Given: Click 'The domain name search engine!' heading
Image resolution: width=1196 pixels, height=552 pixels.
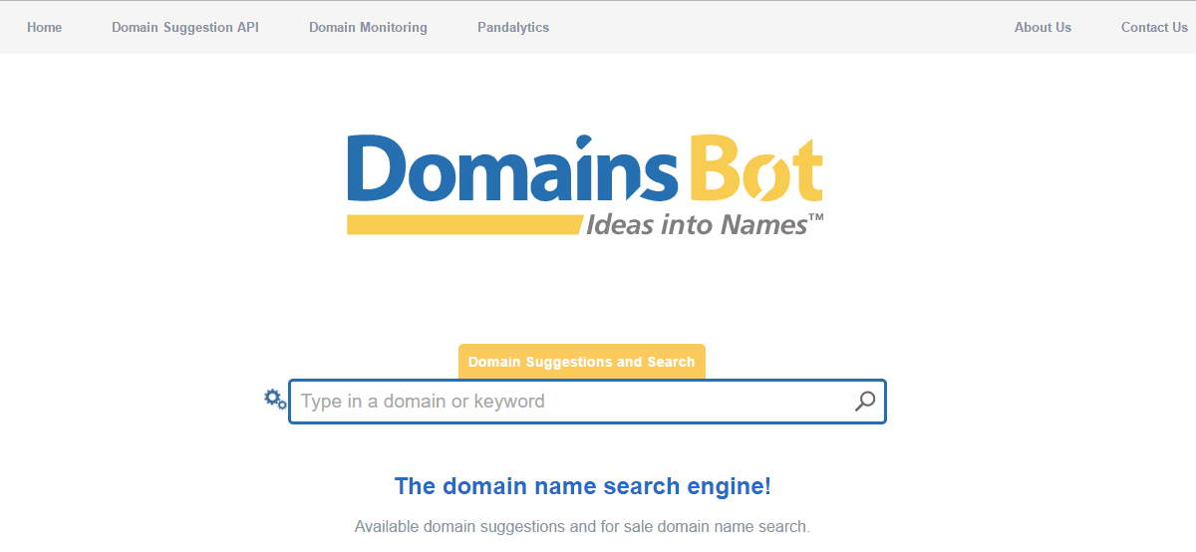Looking at the screenshot, I should click(583, 486).
